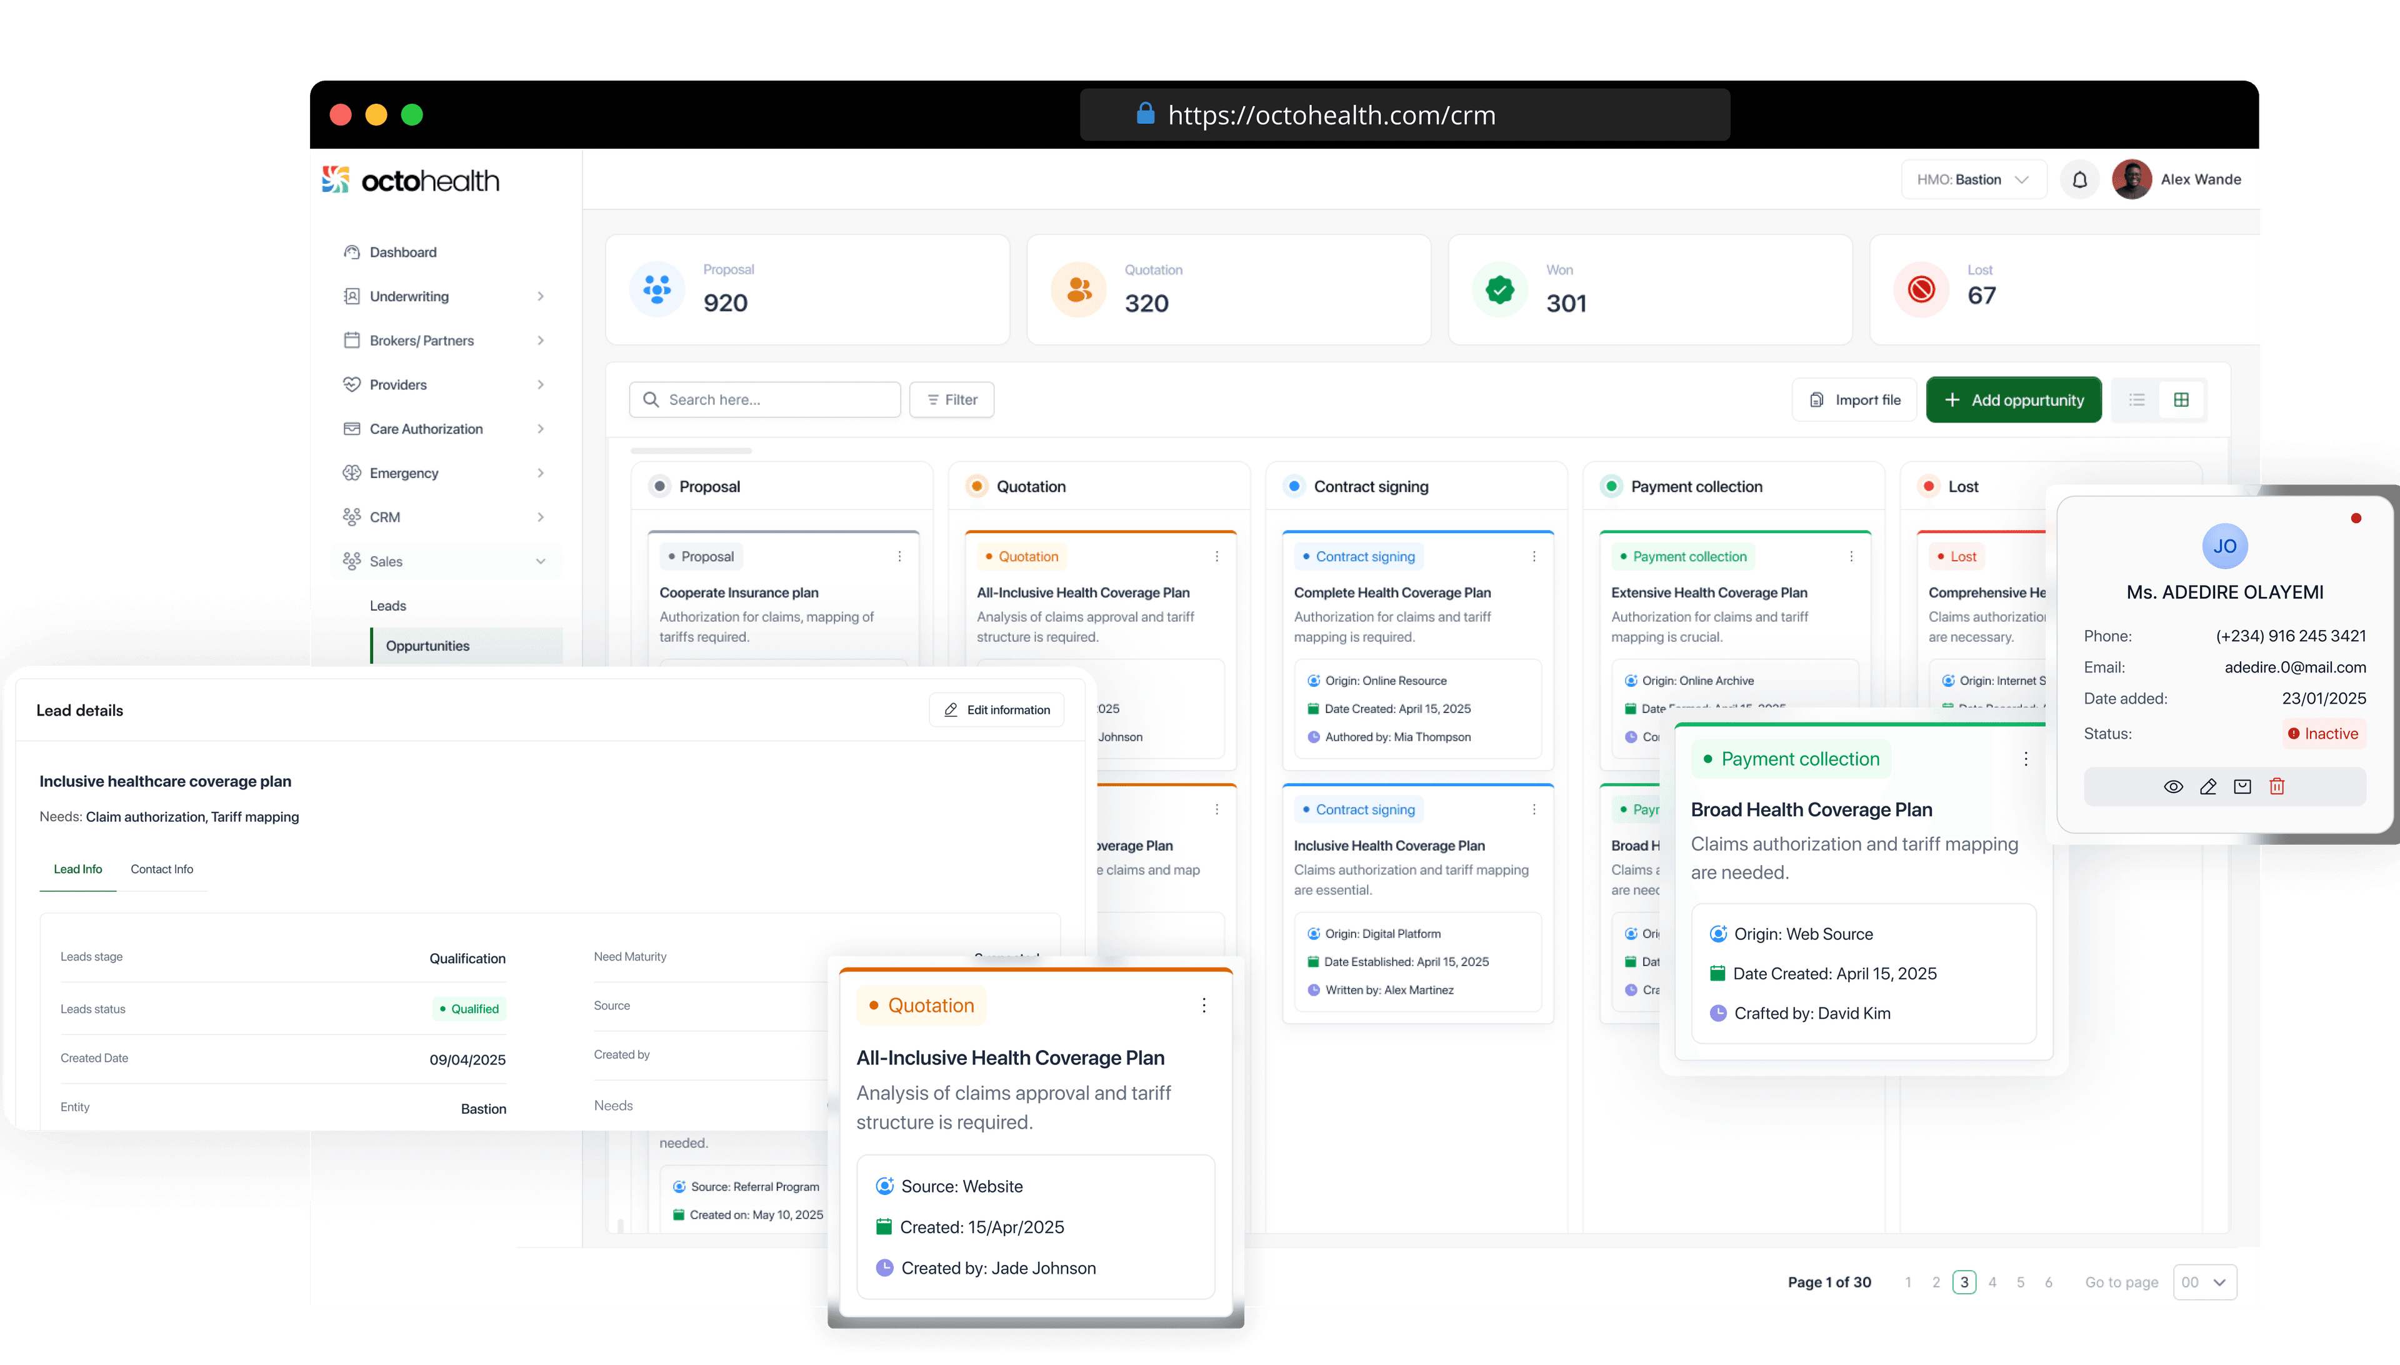Image resolution: width=2400 pixels, height=1365 pixels.
Task: Open Leads under Sales menu
Action: (x=387, y=606)
